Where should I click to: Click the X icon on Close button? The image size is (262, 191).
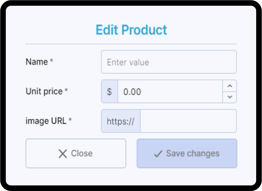click(x=63, y=153)
